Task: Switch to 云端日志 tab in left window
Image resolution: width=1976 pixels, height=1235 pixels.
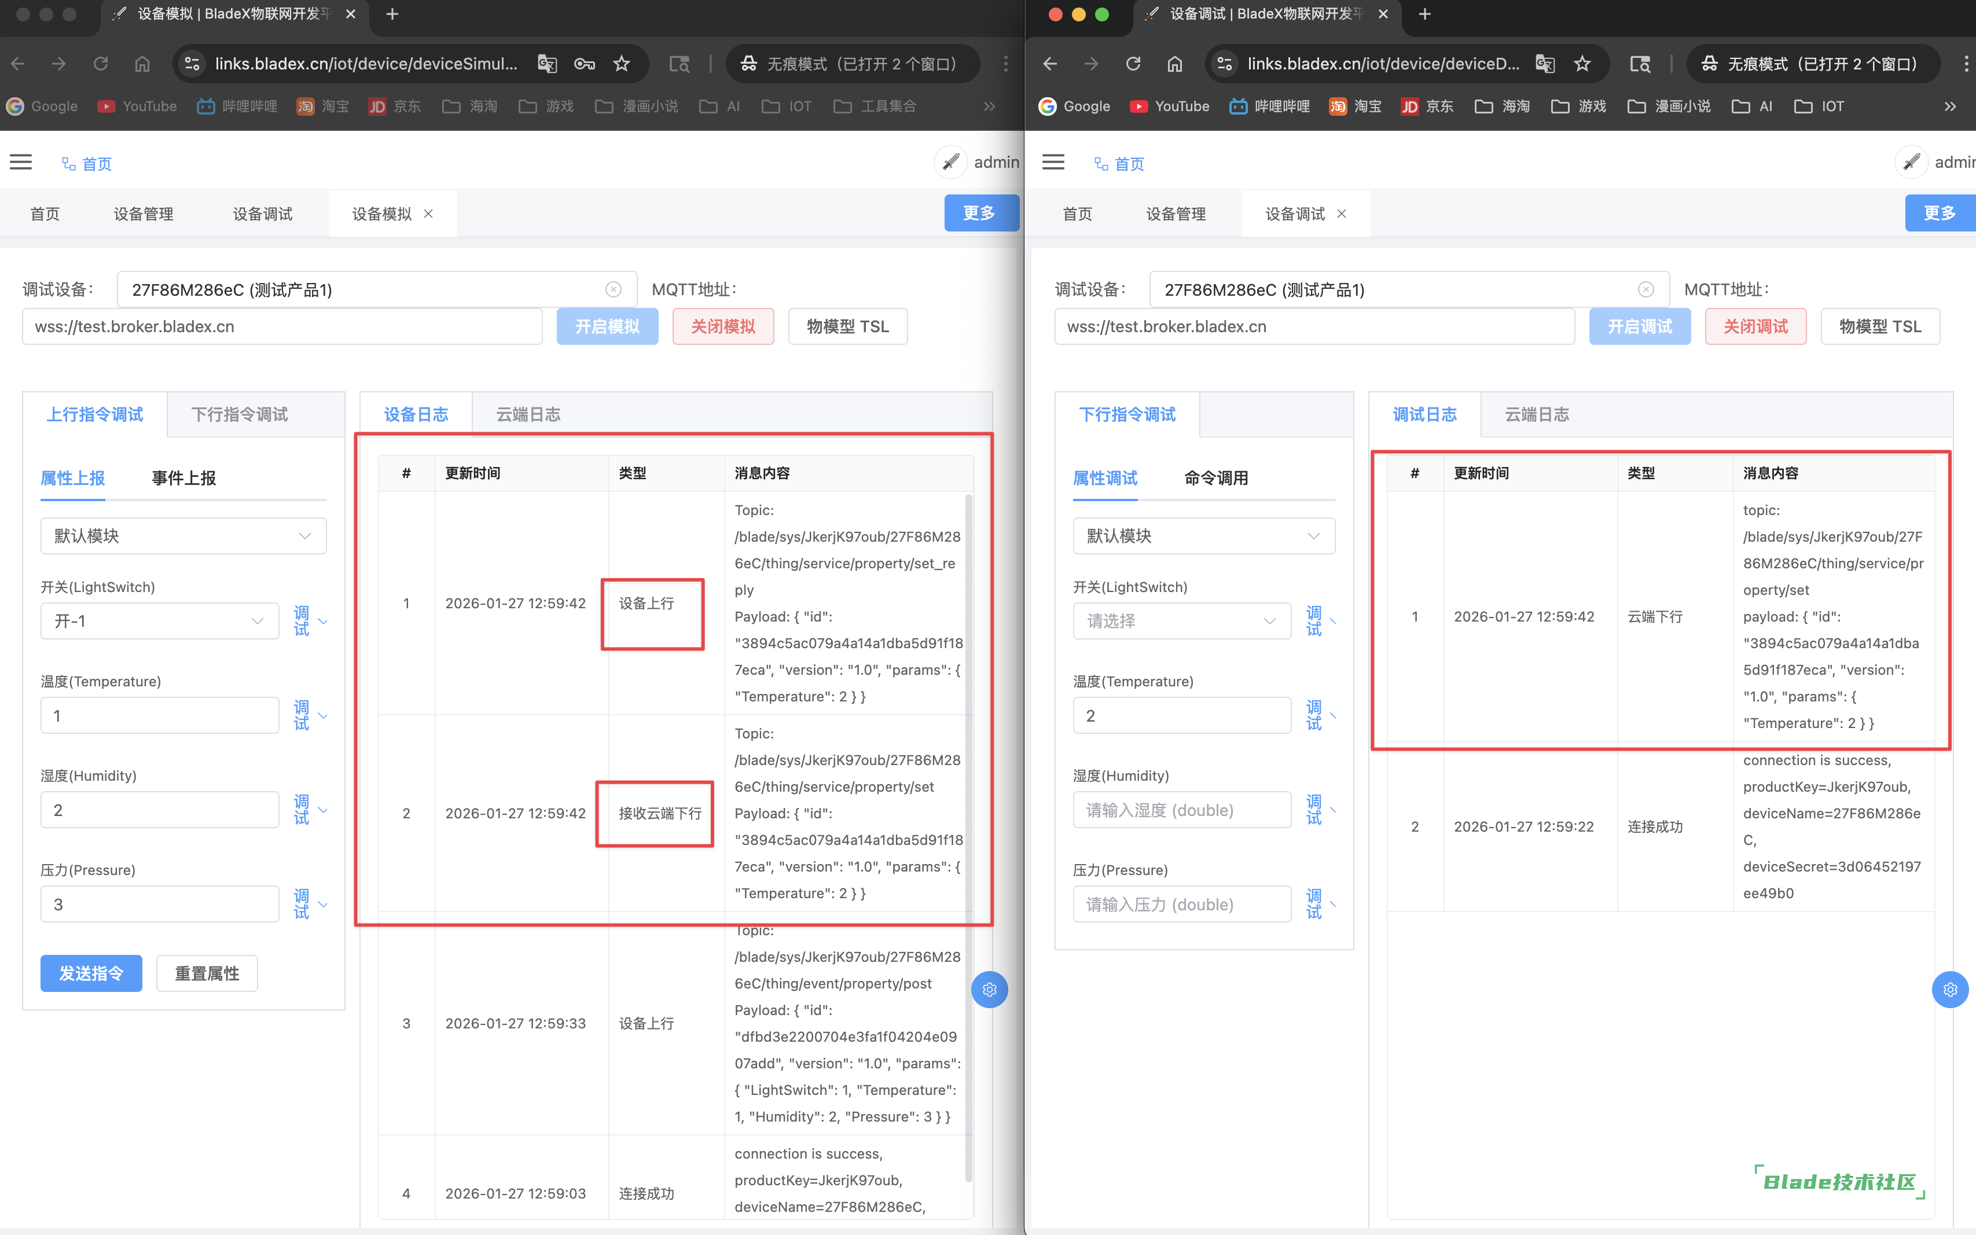Action: (x=528, y=415)
